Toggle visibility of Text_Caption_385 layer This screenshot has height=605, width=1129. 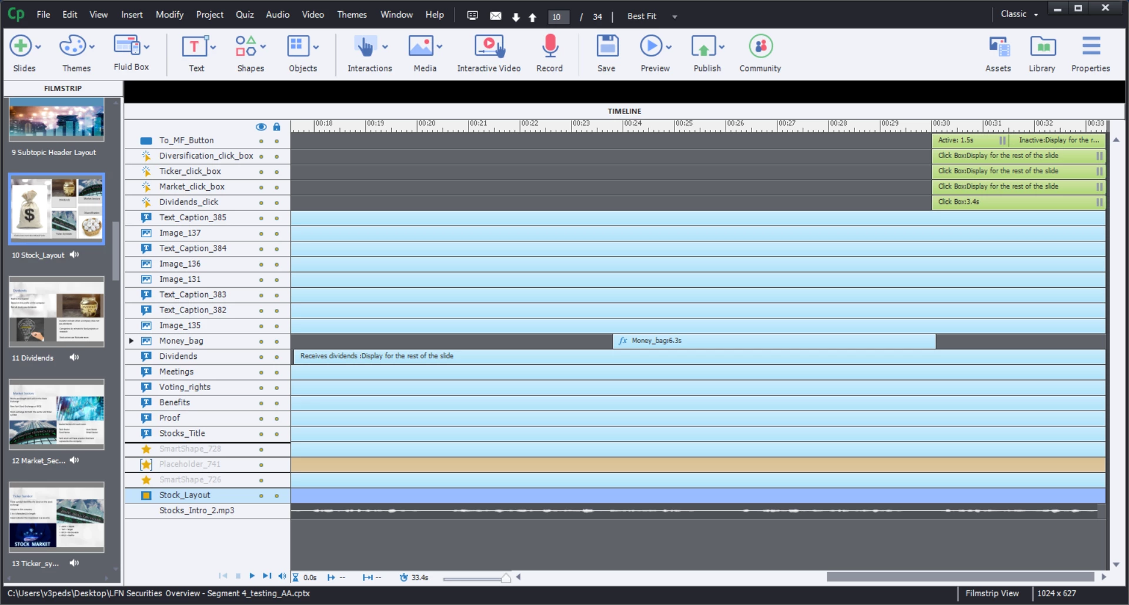(261, 219)
